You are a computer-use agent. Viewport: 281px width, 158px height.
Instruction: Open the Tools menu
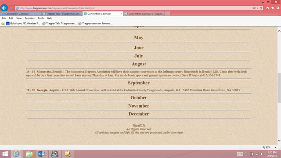(41, 18)
